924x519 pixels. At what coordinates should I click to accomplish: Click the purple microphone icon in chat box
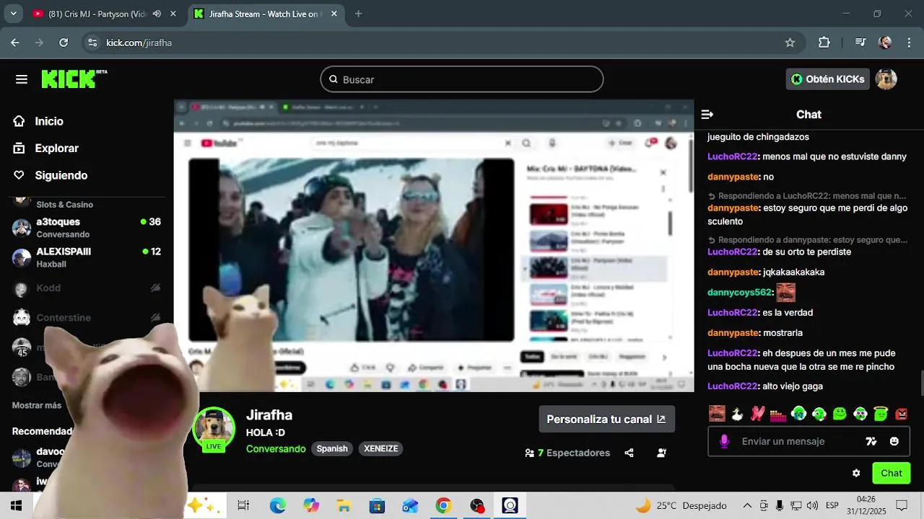[x=724, y=441]
